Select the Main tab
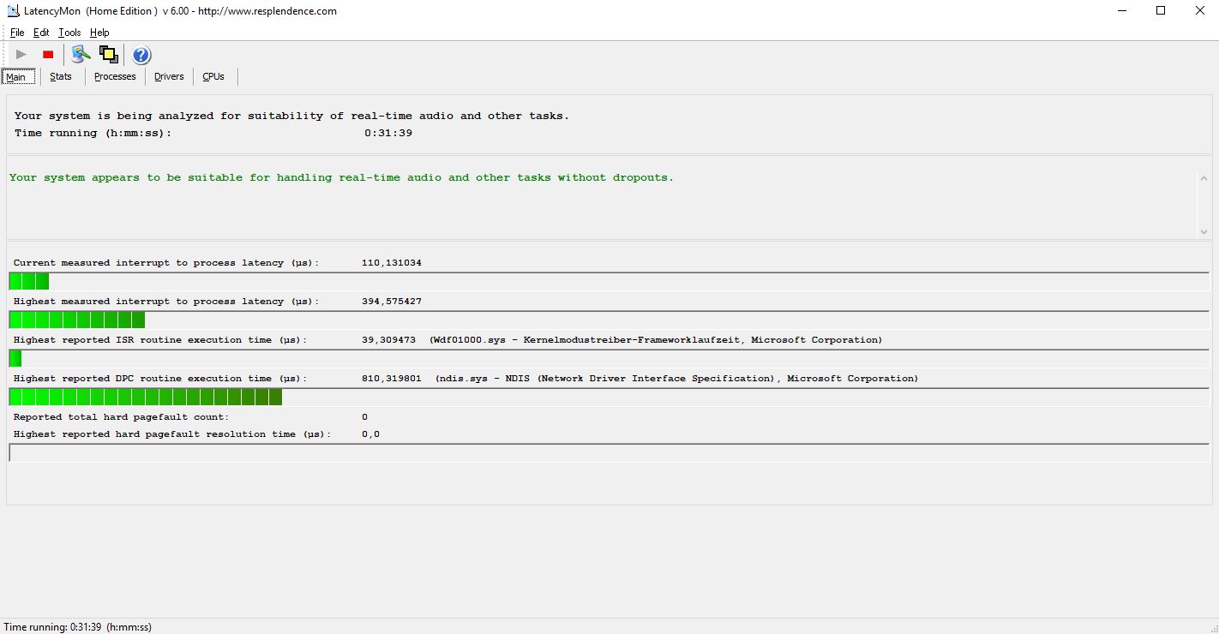 16,77
